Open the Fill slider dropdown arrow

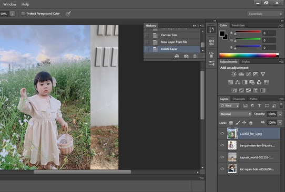[280, 123]
